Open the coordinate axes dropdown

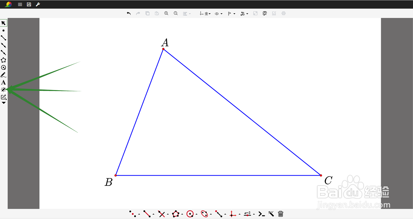pyautogui.click(x=205, y=14)
